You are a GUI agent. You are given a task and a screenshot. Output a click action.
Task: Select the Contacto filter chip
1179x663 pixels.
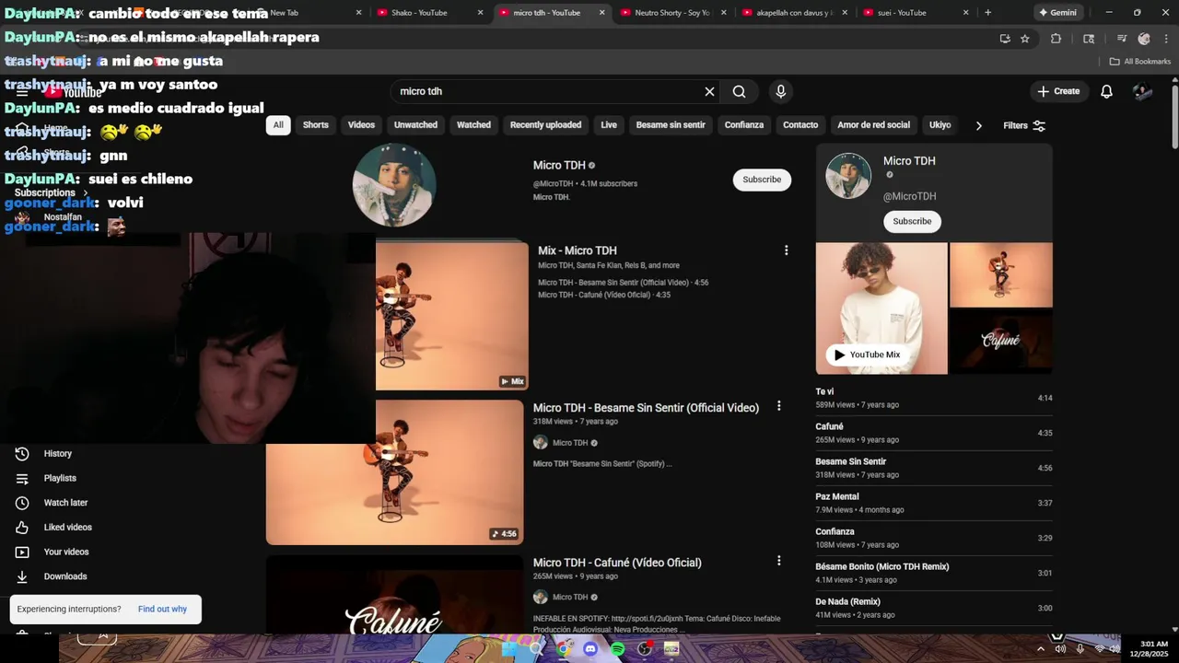pyautogui.click(x=800, y=125)
